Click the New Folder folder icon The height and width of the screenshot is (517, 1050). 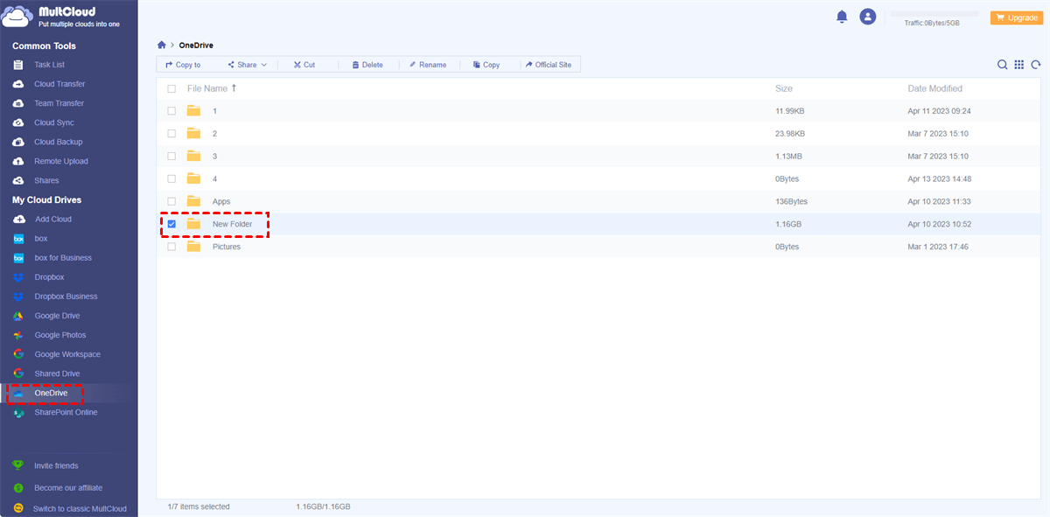pyautogui.click(x=194, y=224)
